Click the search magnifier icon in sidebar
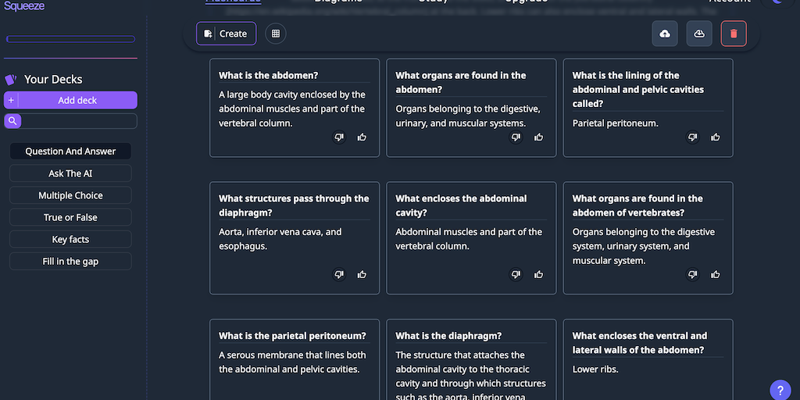This screenshot has height=400, width=800. [x=12, y=121]
